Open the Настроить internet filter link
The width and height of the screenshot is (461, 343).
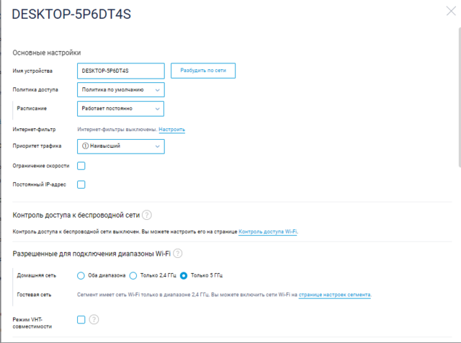172,130
